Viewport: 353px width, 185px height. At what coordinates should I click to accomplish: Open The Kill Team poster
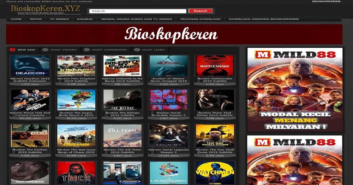click(x=122, y=136)
